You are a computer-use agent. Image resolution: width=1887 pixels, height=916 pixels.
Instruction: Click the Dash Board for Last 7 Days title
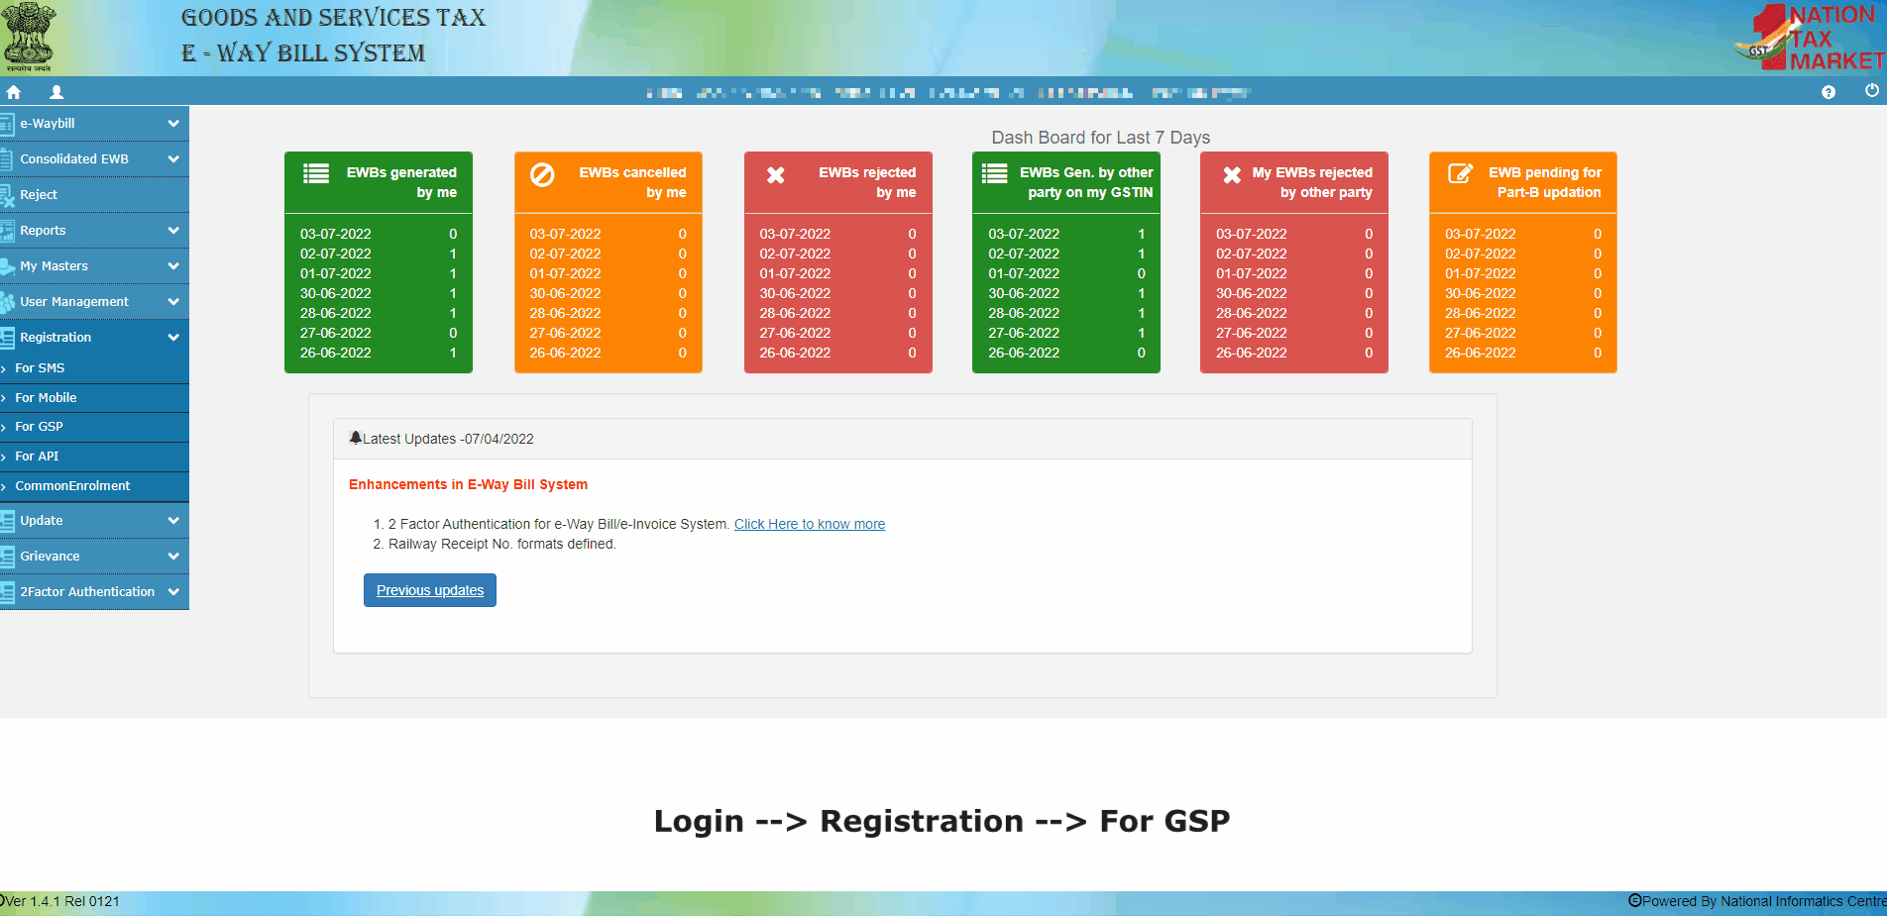click(x=1101, y=138)
